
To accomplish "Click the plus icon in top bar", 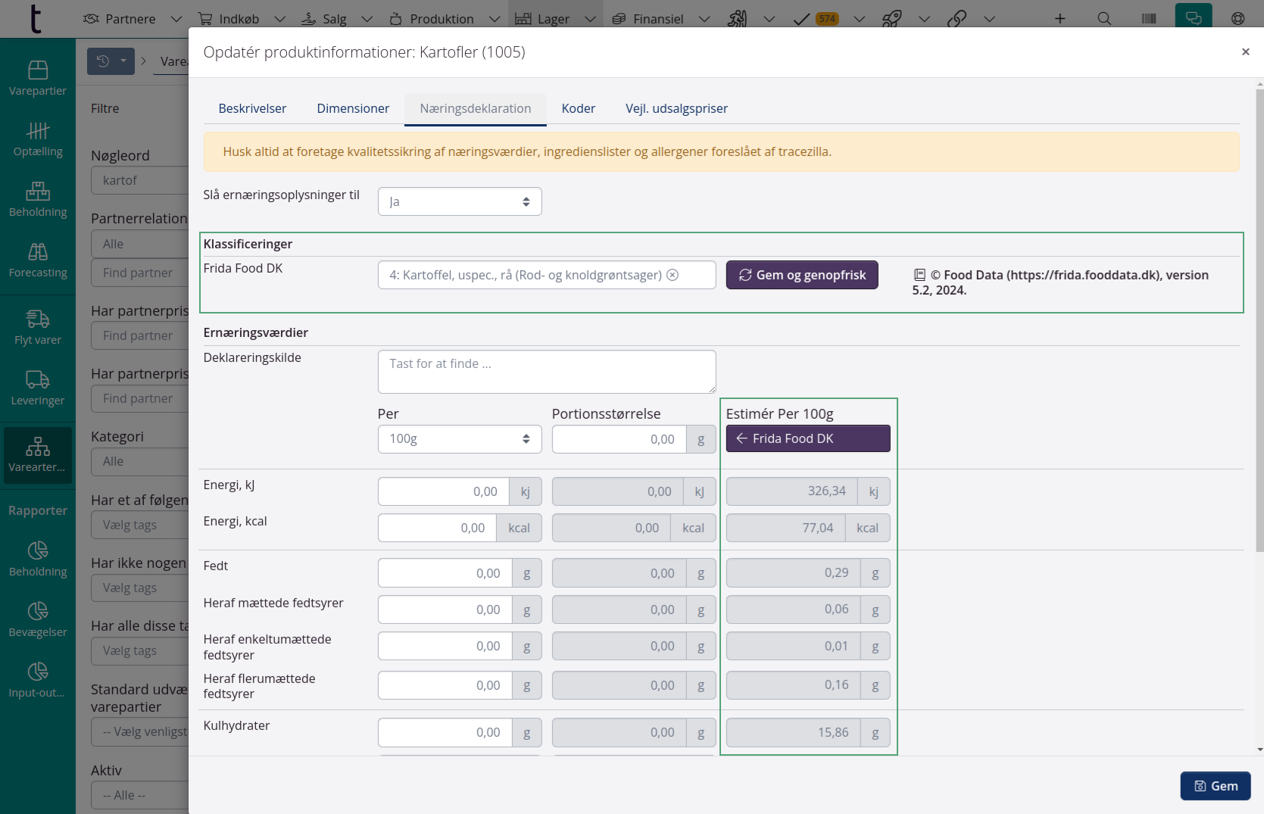I will (1060, 19).
